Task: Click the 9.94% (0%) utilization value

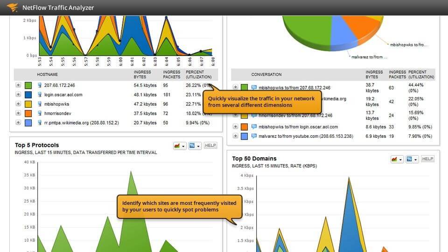Action: 197,123
